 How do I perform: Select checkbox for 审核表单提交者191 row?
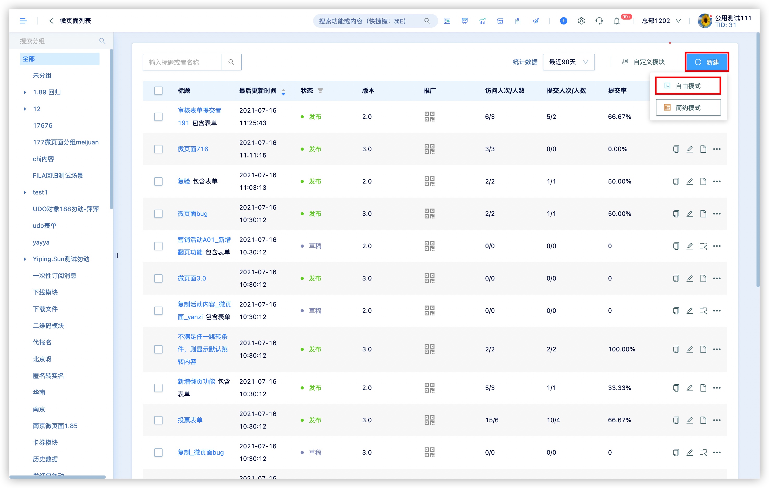[x=158, y=117]
